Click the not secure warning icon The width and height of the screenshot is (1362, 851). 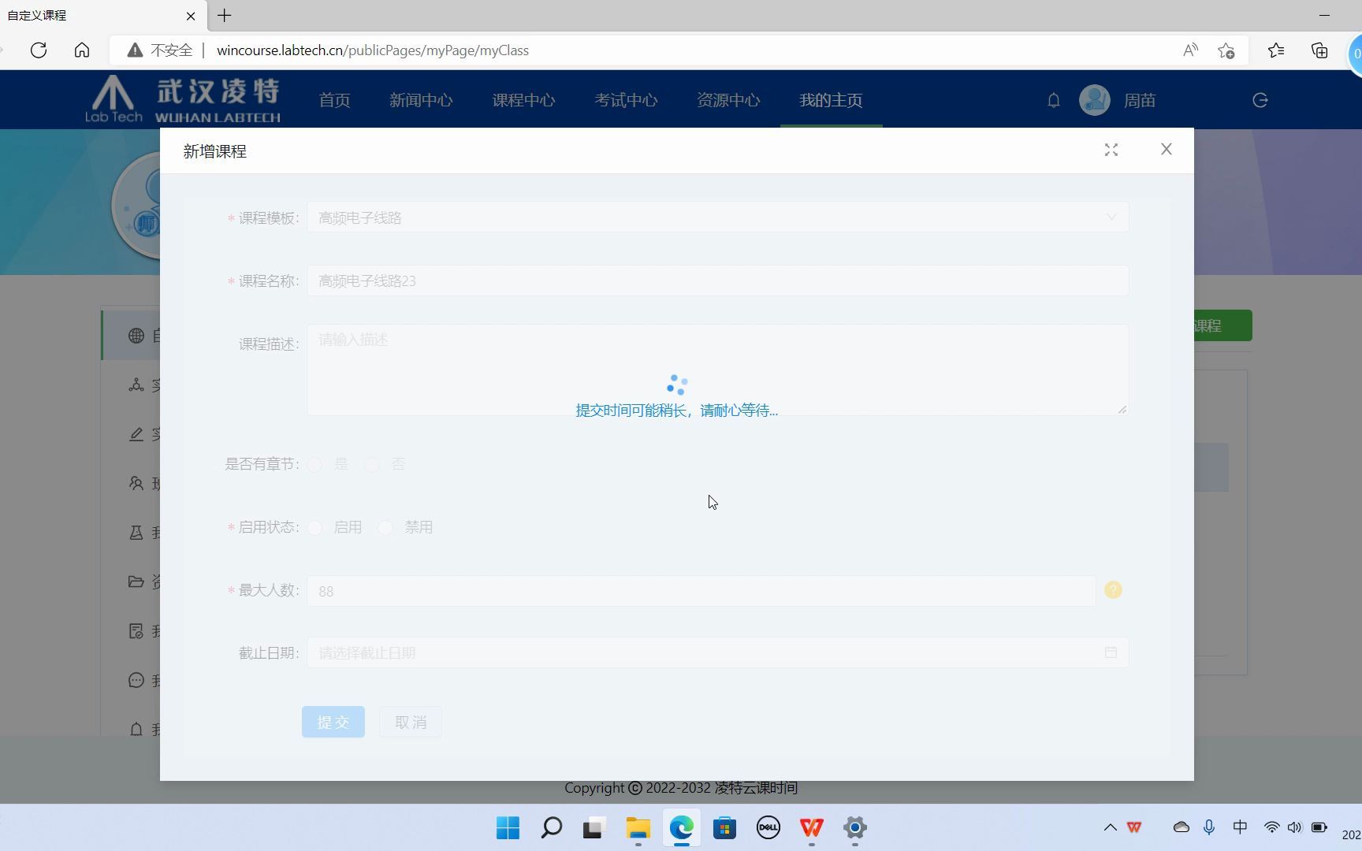tap(135, 50)
